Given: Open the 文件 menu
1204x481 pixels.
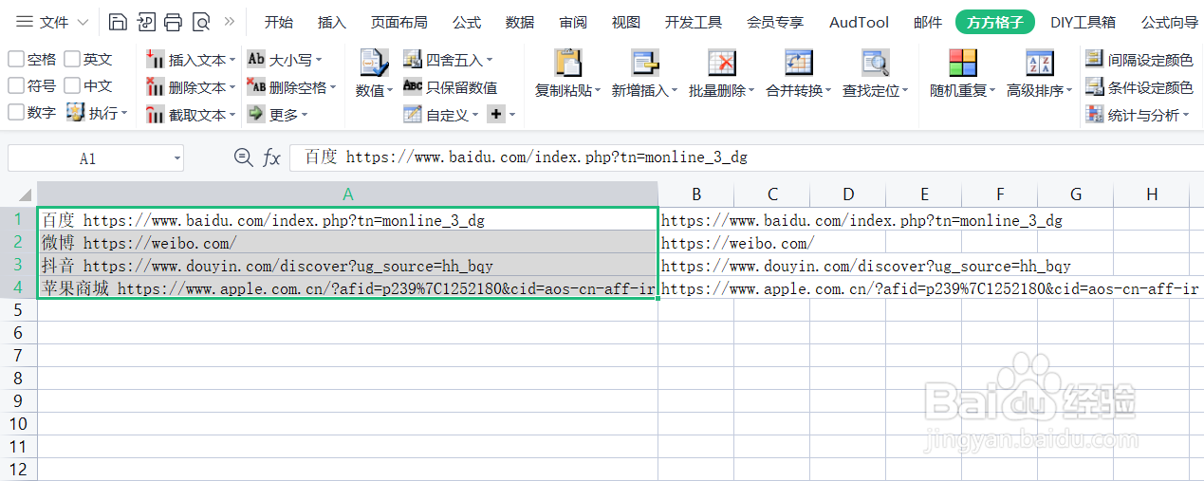Looking at the screenshot, I should [54, 22].
